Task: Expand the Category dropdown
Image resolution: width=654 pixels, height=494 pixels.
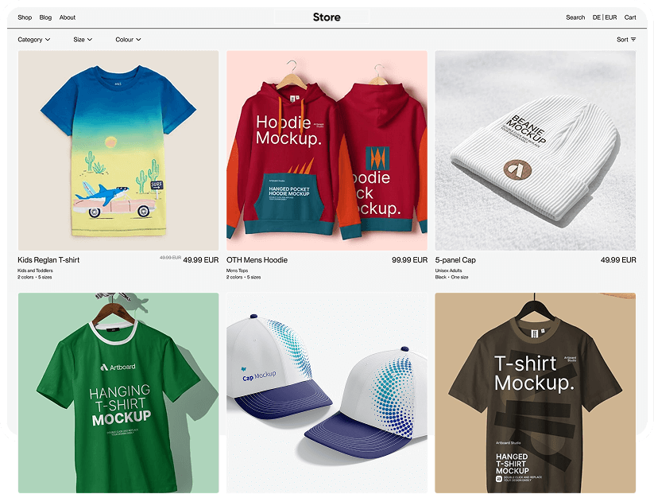Action: click(x=34, y=39)
